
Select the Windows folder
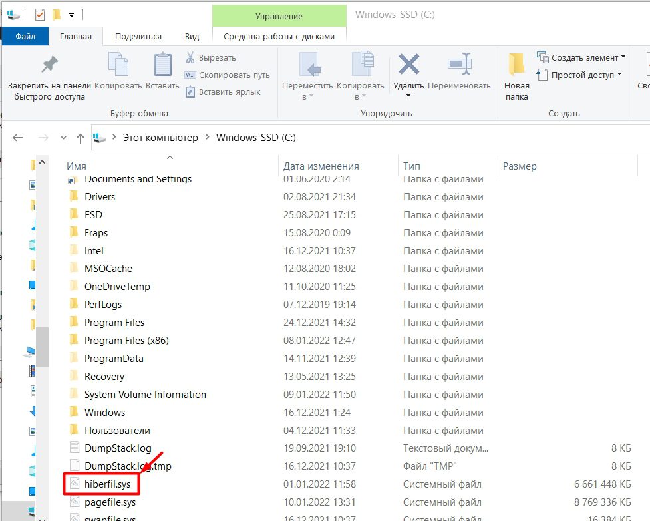[105, 413]
